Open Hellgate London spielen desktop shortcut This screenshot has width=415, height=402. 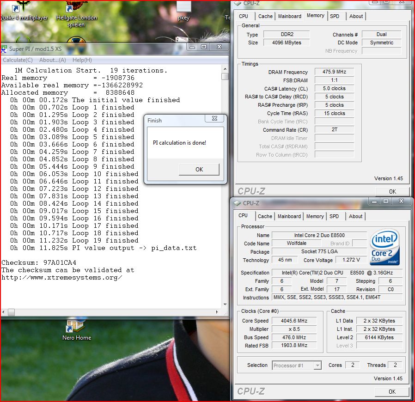tap(76, 14)
